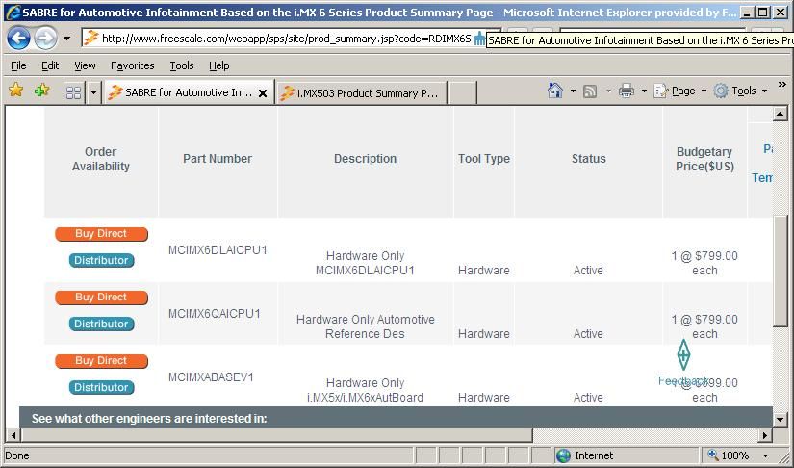The image size is (794, 468).
Task: Switch to i.MX503 Product Summary tab
Action: (362, 93)
